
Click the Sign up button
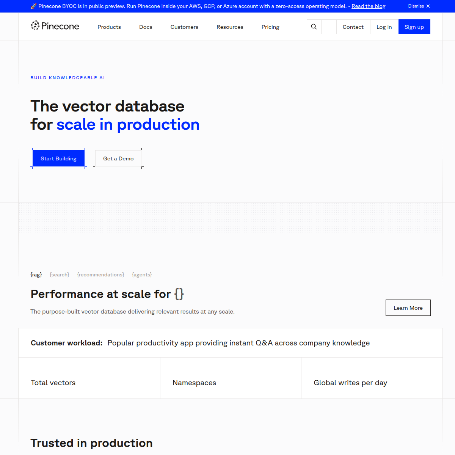(x=414, y=27)
